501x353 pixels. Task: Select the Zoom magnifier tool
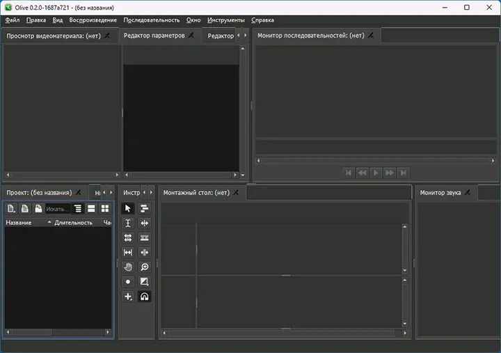(x=145, y=267)
